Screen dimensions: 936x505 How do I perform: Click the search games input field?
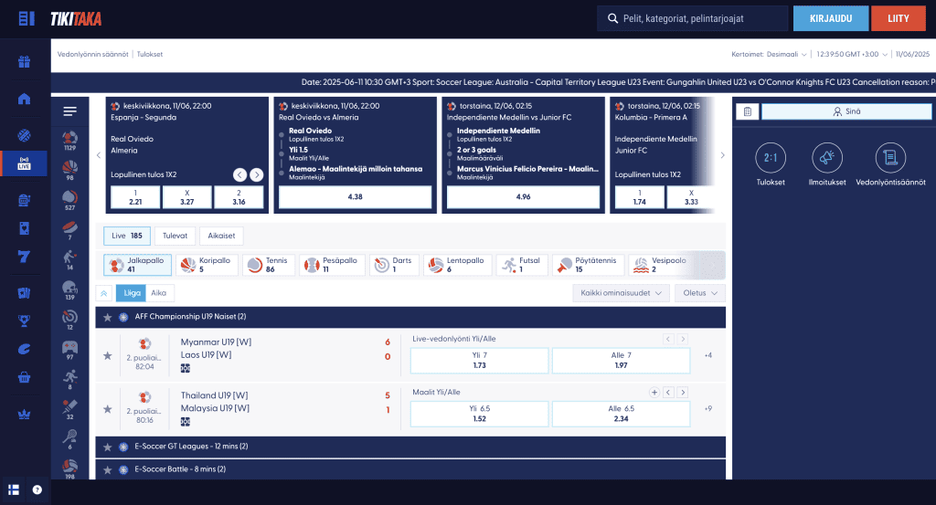(693, 18)
